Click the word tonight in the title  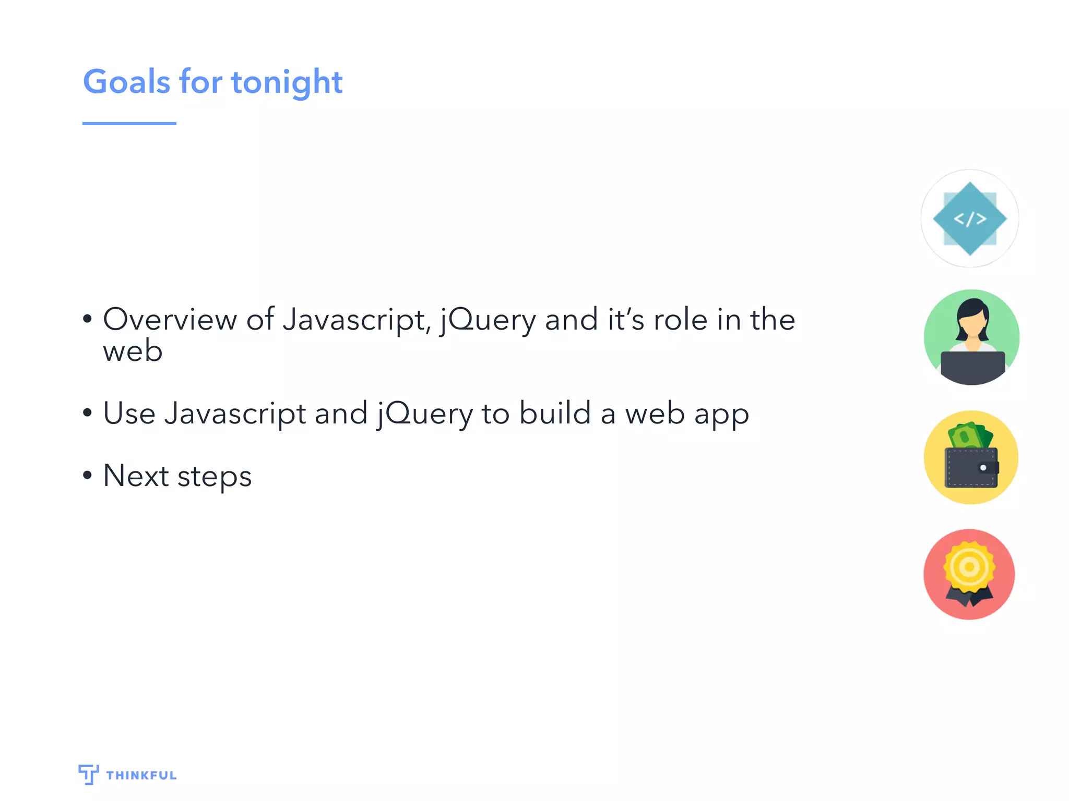[x=287, y=83]
